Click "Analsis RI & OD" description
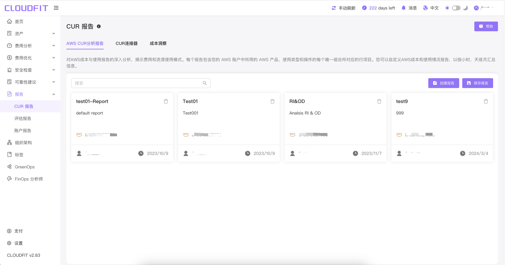The image size is (505, 265). point(305,113)
